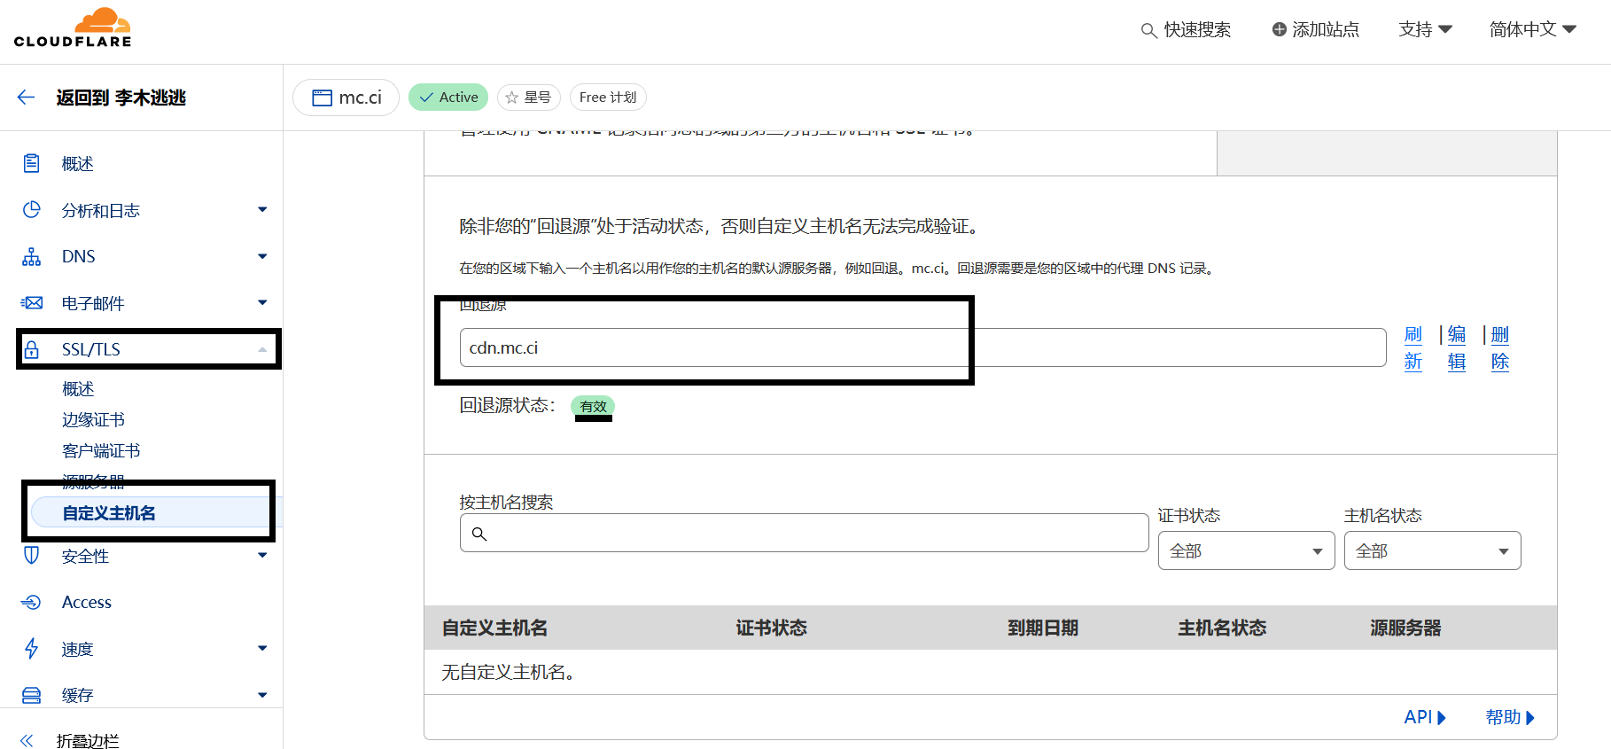The height and width of the screenshot is (749, 1611).
Task: Click the 缓存 storage icon
Action: [32, 695]
